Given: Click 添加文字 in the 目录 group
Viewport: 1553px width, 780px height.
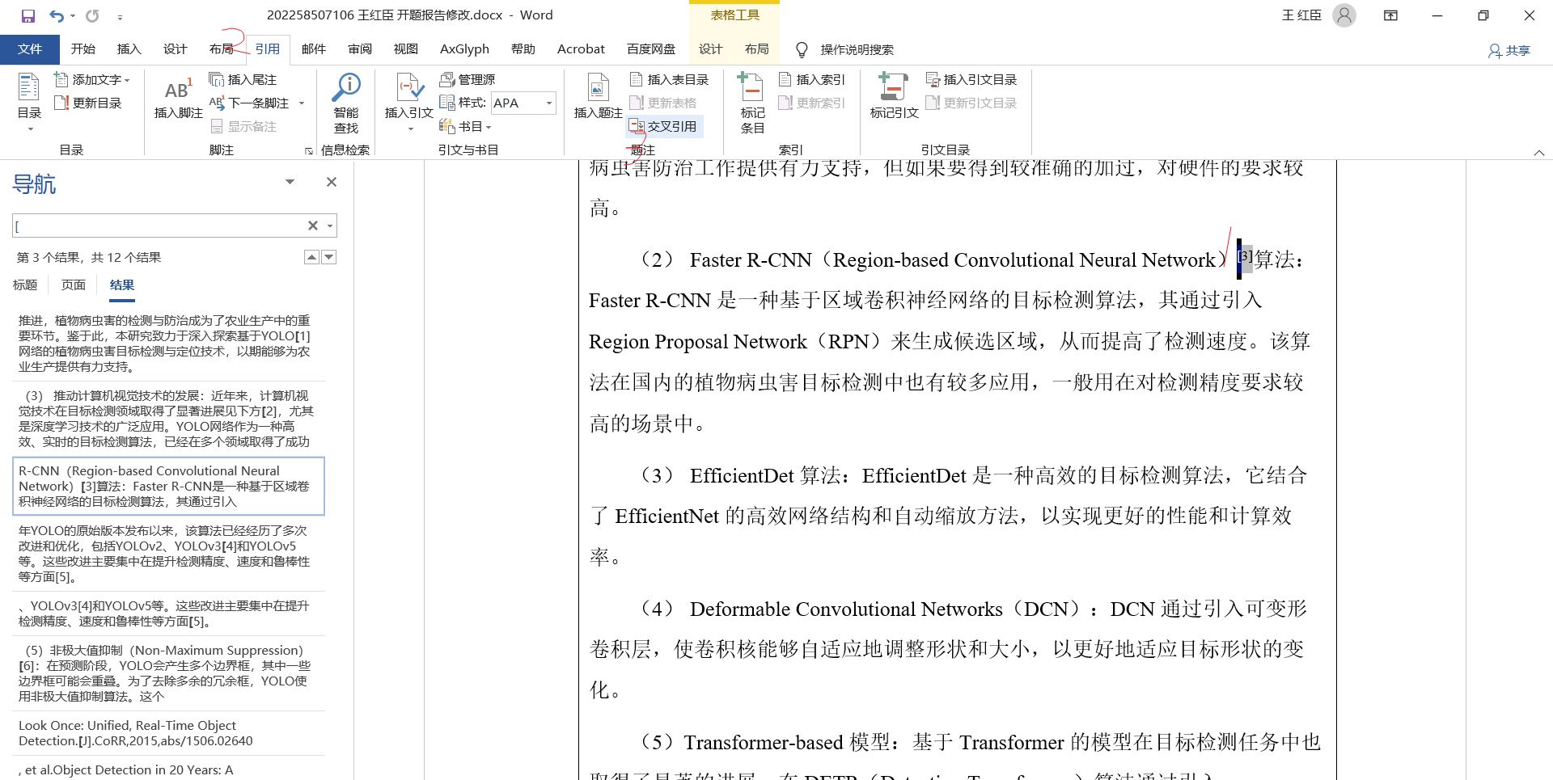Looking at the screenshot, I should tap(91, 79).
